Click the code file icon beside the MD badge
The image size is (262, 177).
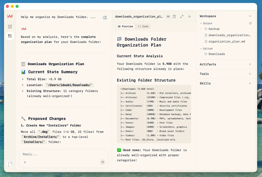click(x=174, y=16)
